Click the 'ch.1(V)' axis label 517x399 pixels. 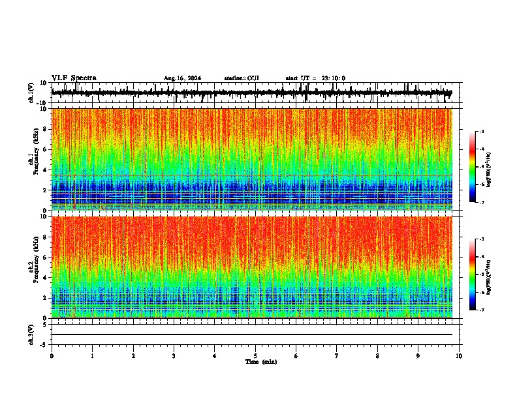pyautogui.click(x=31, y=93)
